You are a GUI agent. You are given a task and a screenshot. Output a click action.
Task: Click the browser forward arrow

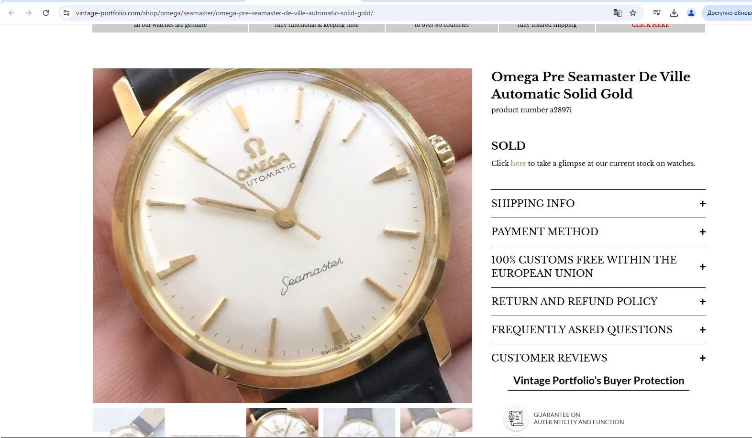coord(29,13)
